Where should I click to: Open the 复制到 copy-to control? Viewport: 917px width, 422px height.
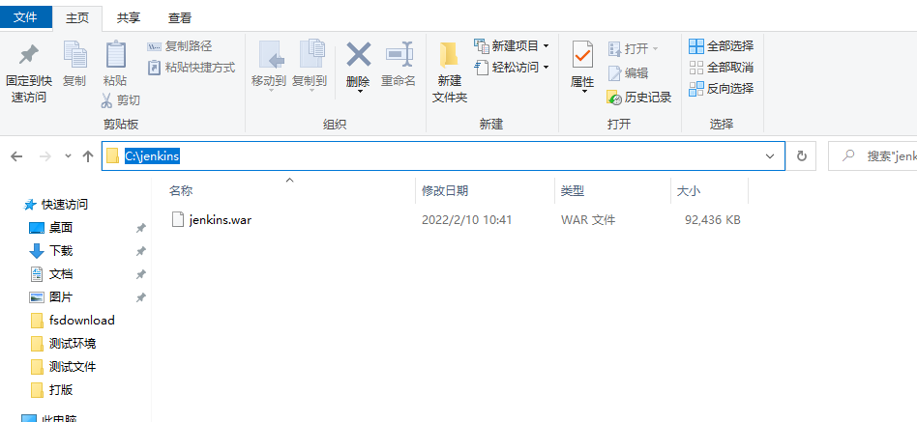pyautogui.click(x=310, y=66)
